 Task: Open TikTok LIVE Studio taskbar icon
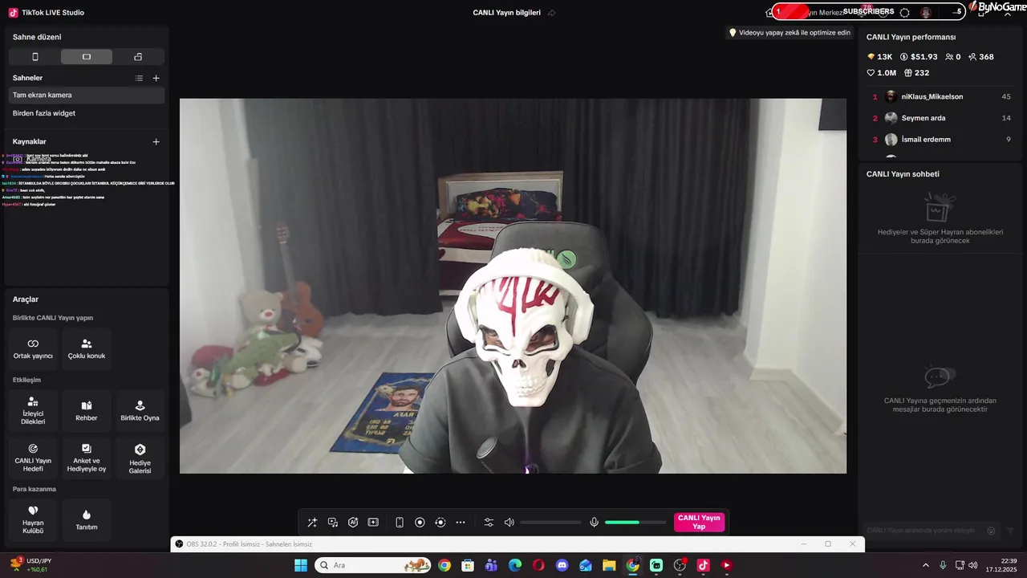(x=703, y=565)
